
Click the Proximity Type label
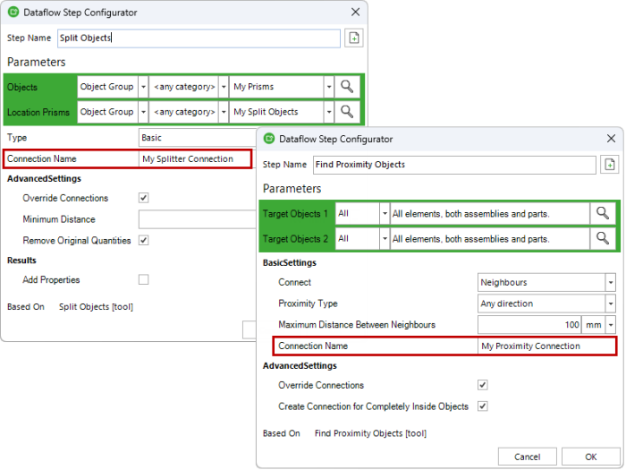[308, 303]
